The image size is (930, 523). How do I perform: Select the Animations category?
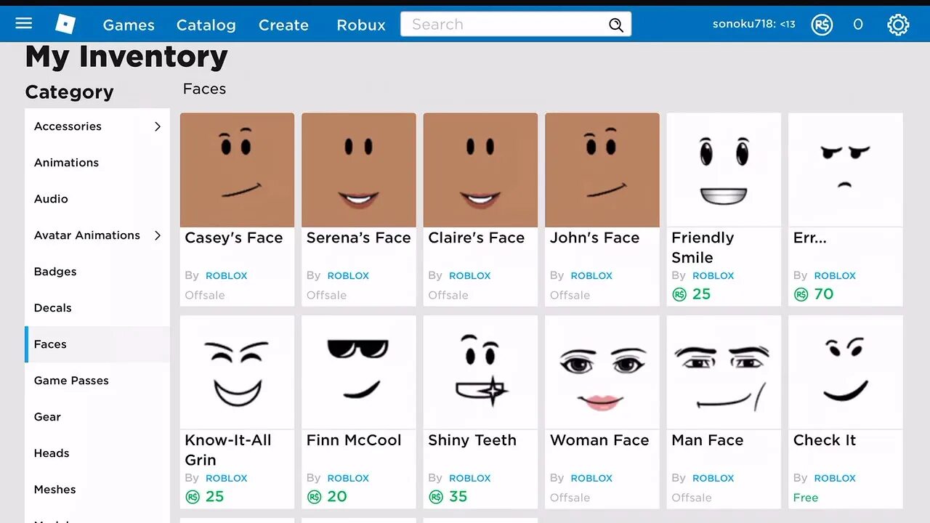coord(97,163)
